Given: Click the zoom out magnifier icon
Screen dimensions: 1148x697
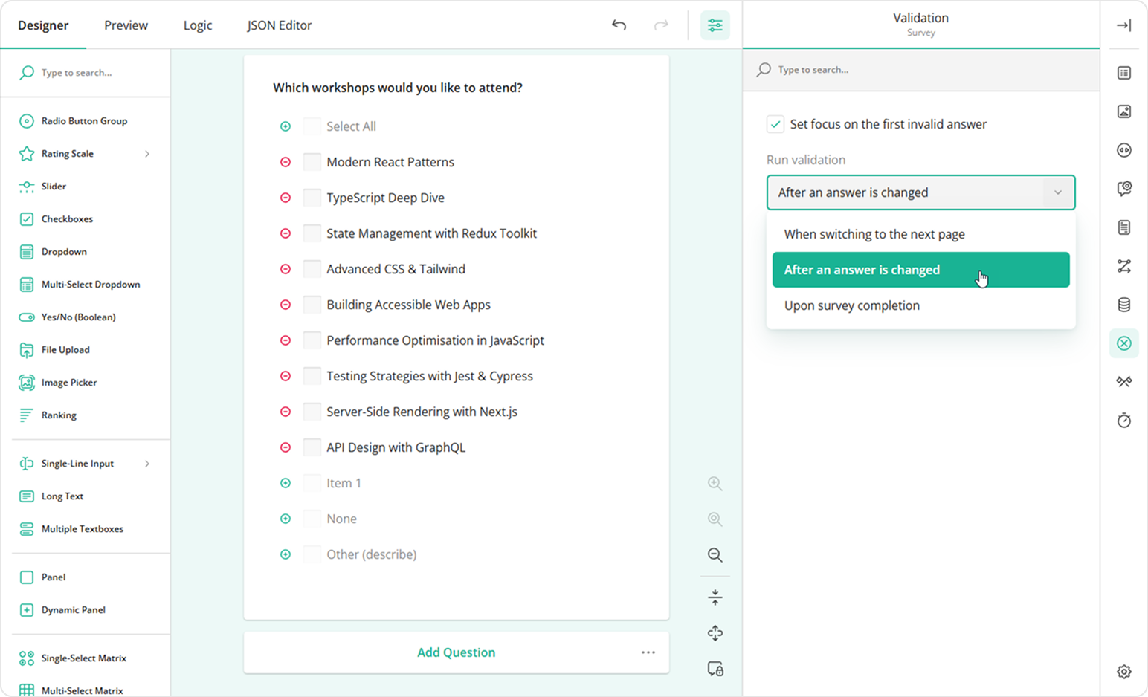Looking at the screenshot, I should tap(715, 555).
